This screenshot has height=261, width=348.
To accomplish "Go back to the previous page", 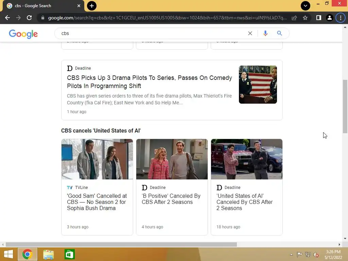I will click(7, 18).
